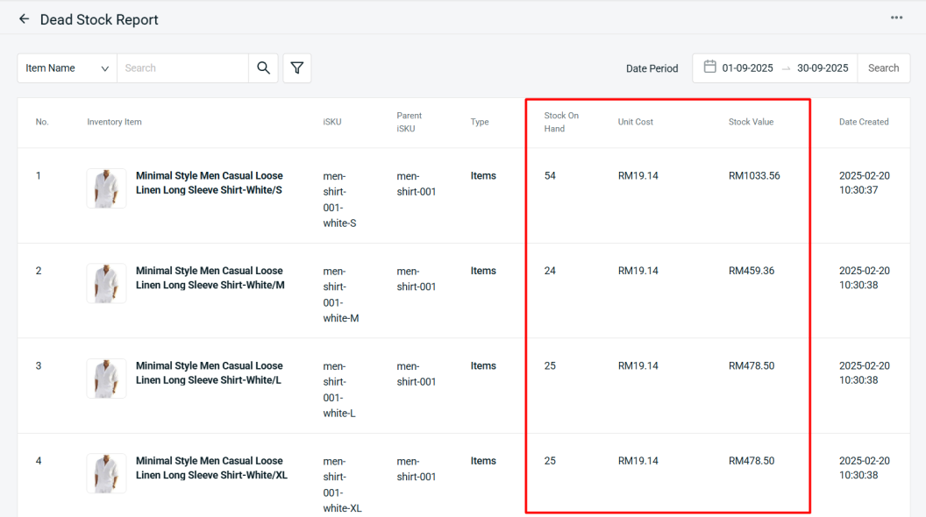926x517 pixels.
Task: Type in the Search input field
Action: click(x=182, y=68)
